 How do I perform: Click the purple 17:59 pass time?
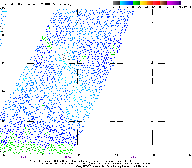tap(133, 157)
